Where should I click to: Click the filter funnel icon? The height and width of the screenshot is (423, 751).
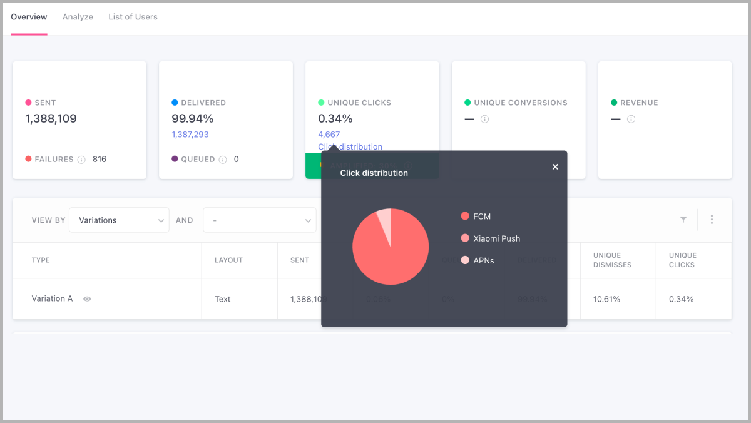[683, 220]
